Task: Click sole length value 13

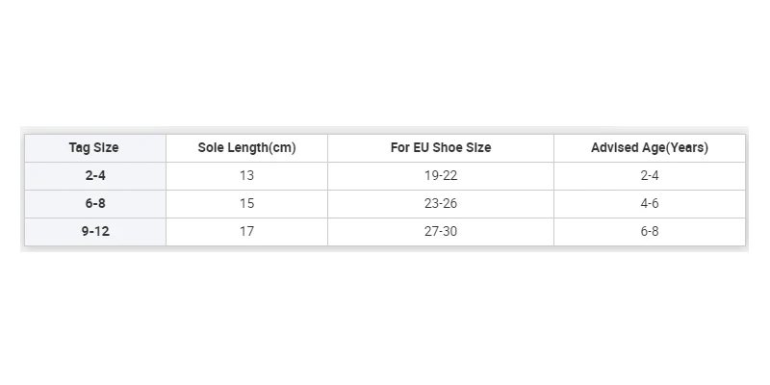Action: pyautogui.click(x=246, y=175)
